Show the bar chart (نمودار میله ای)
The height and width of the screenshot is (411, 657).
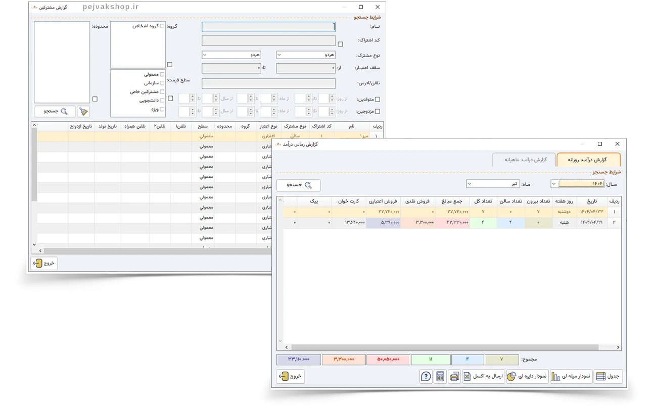[571, 377]
